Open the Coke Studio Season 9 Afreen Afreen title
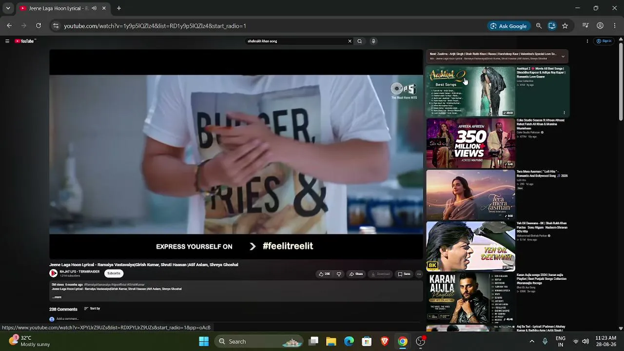 [541, 124]
